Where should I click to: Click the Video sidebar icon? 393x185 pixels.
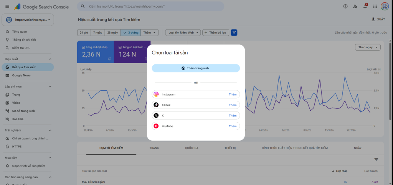(7, 103)
